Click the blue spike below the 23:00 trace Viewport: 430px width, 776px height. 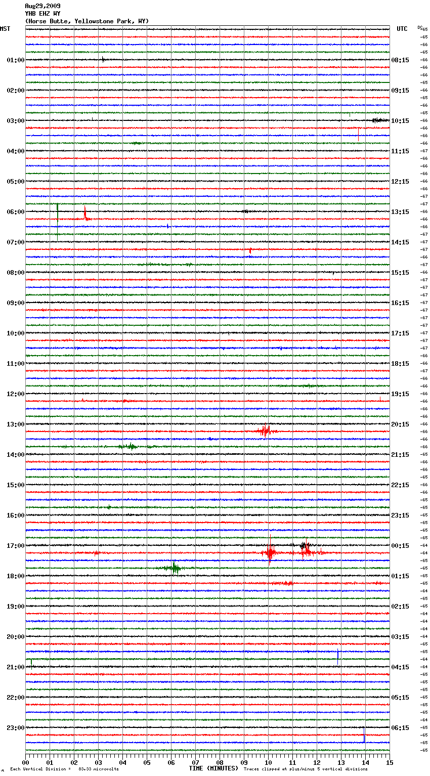click(364, 735)
